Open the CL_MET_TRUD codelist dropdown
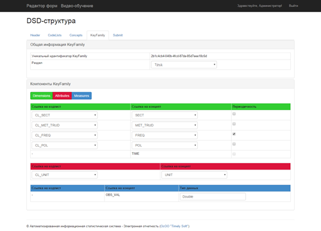 pos(64,125)
